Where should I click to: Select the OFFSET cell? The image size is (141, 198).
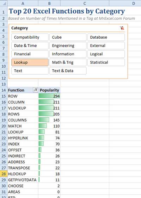23,150
